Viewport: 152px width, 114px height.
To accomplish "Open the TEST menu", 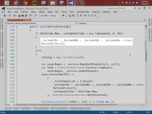I will [72, 12].
